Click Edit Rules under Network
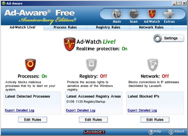 [155, 120]
